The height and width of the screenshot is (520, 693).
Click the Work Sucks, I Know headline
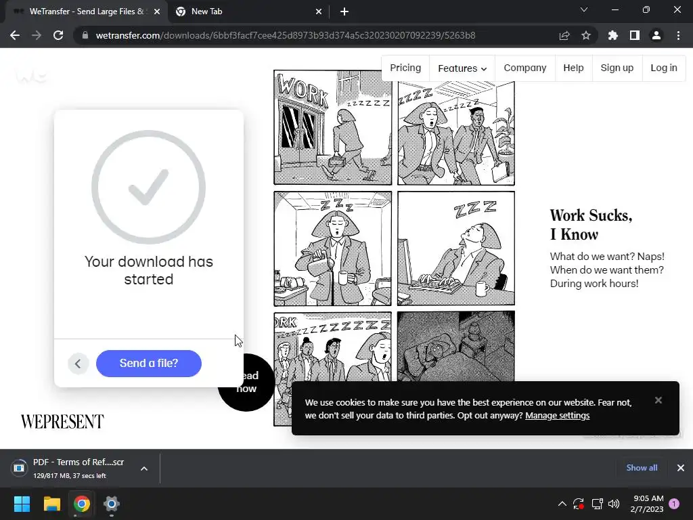[591, 225]
